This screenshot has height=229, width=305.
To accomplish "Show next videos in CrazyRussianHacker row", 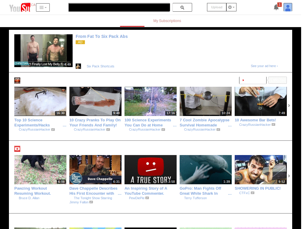I will click(289, 106).
